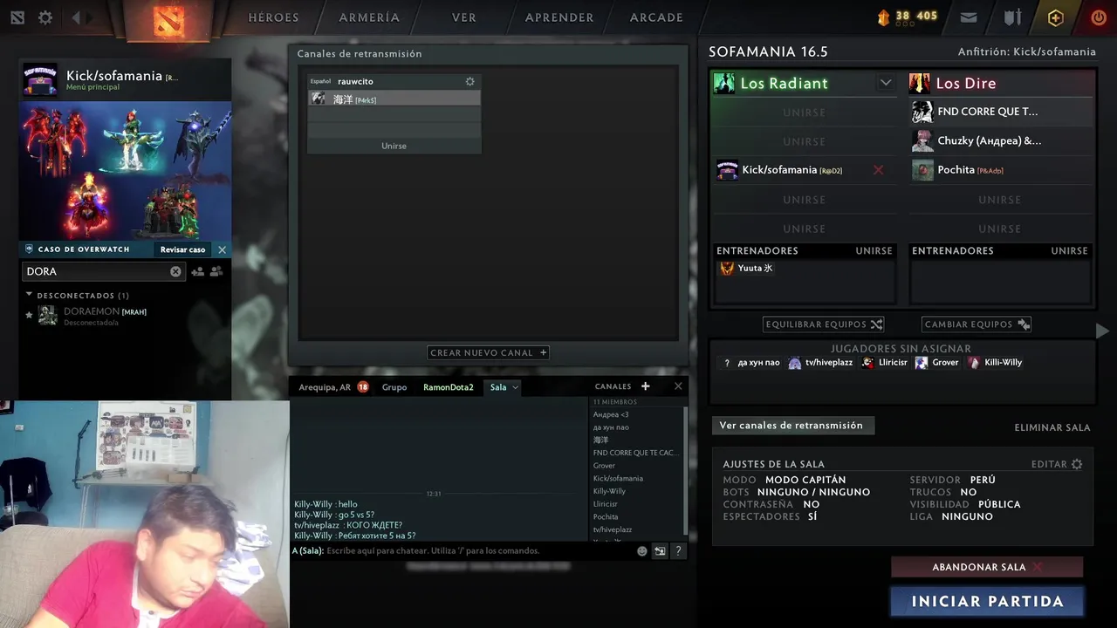Click the Kick/sofamania profile header

click(126, 79)
